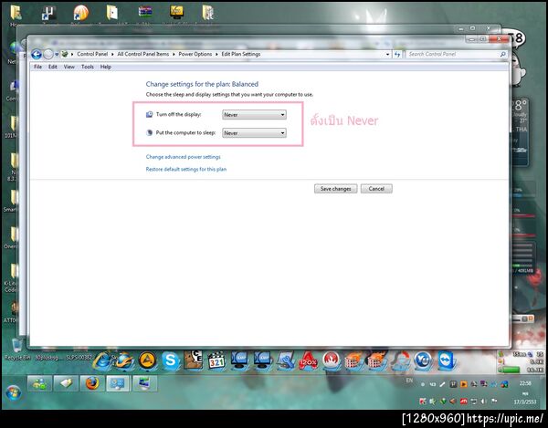Viewport: 548px width, 428px height.
Task: Open Cheat Engine icon in the dock
Action: (194, 360)
